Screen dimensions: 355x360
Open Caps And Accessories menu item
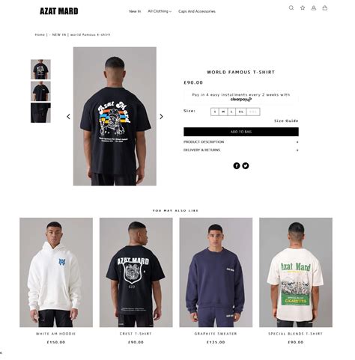(197, 11)
